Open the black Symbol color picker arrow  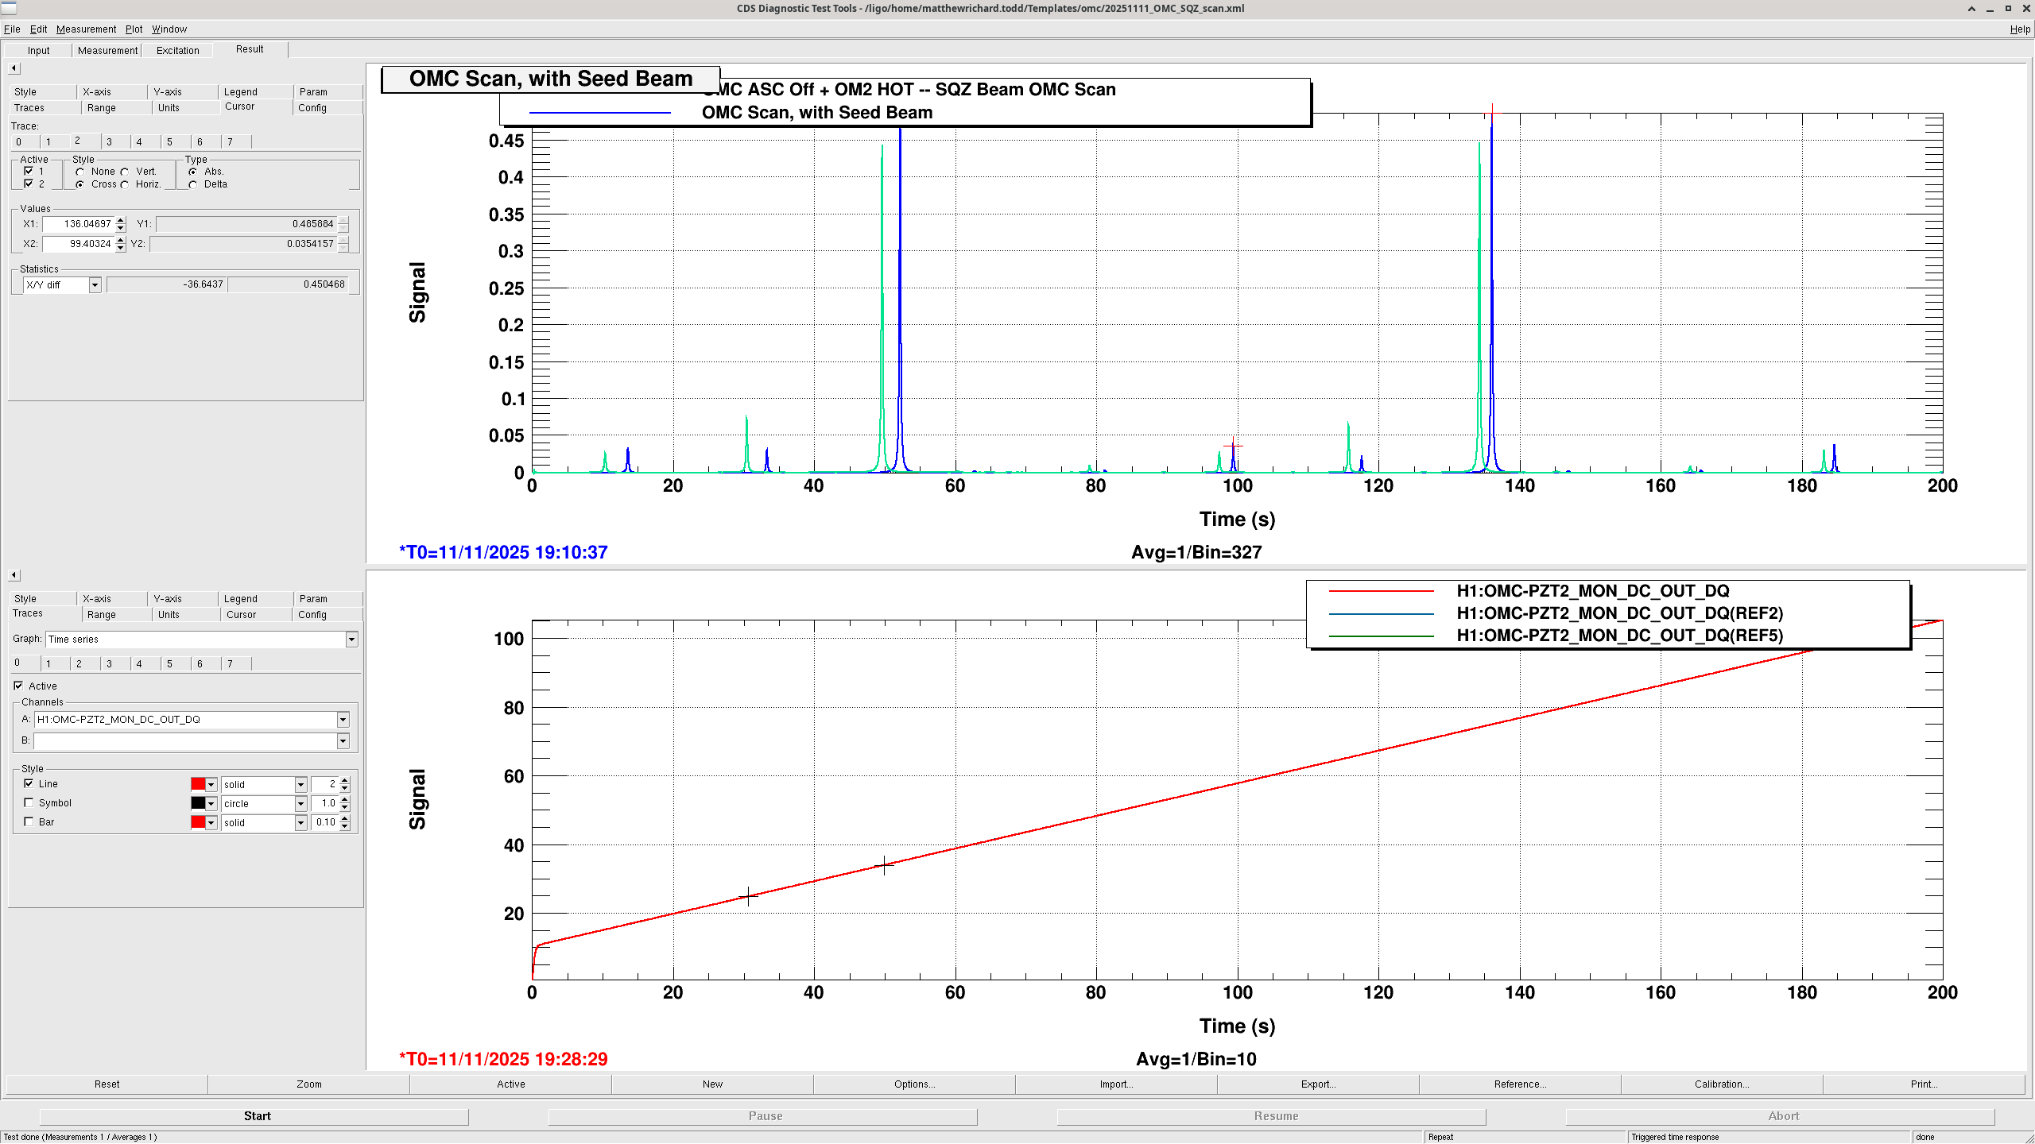point(211,804)
